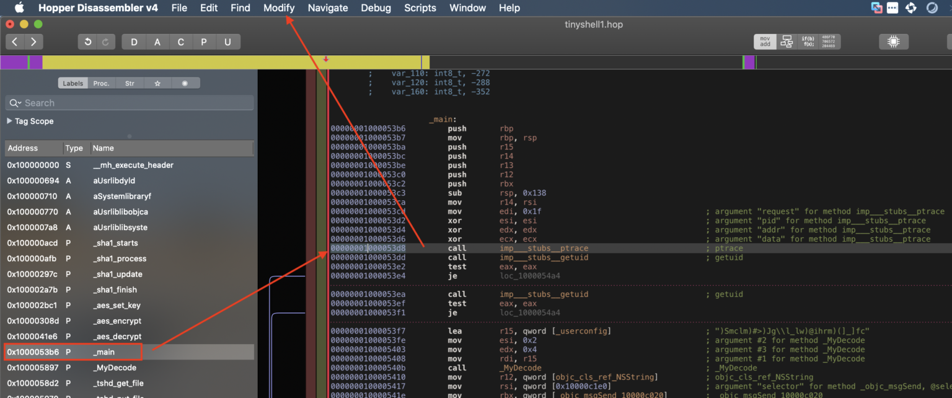Mark as procedure with the P button
Screen dimensions: 952x398
coord(204,42)
